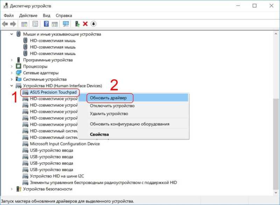Click the blue Help question-mark icon
This screenshot has width=280, height=205.
[x=46, y=24]
